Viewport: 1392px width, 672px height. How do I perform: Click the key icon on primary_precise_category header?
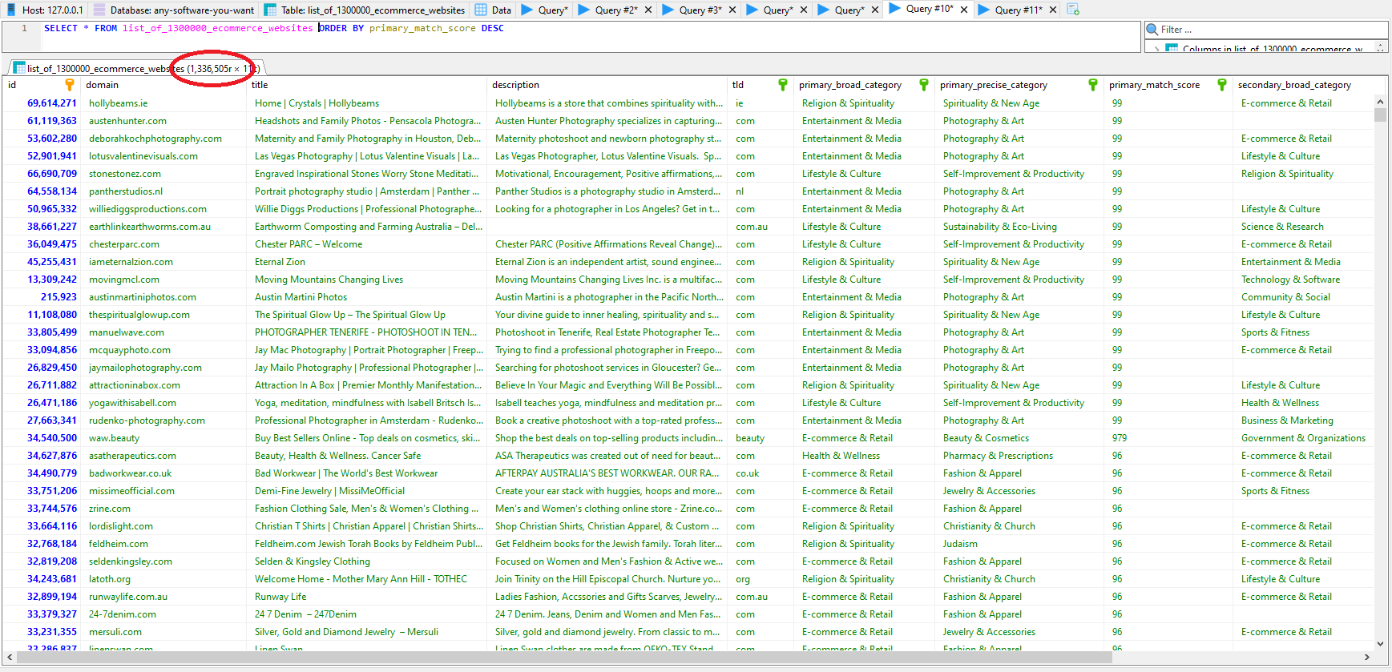[1093, 84]
